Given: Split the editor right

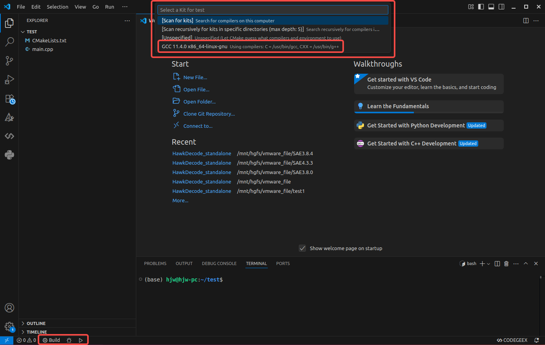Looking at the screenshot, I should click(x=526, y=20).
